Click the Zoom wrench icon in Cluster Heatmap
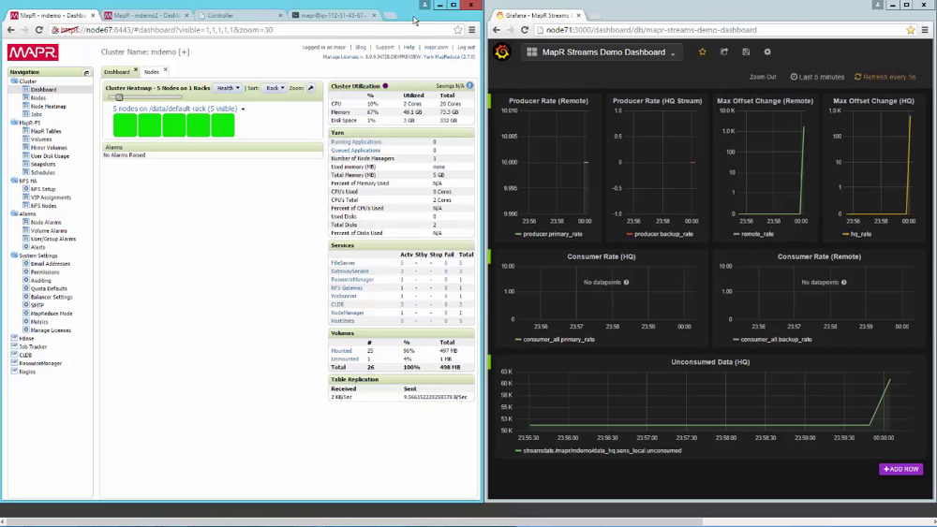This screenshot has height=527, width=937. coord(311,88)
